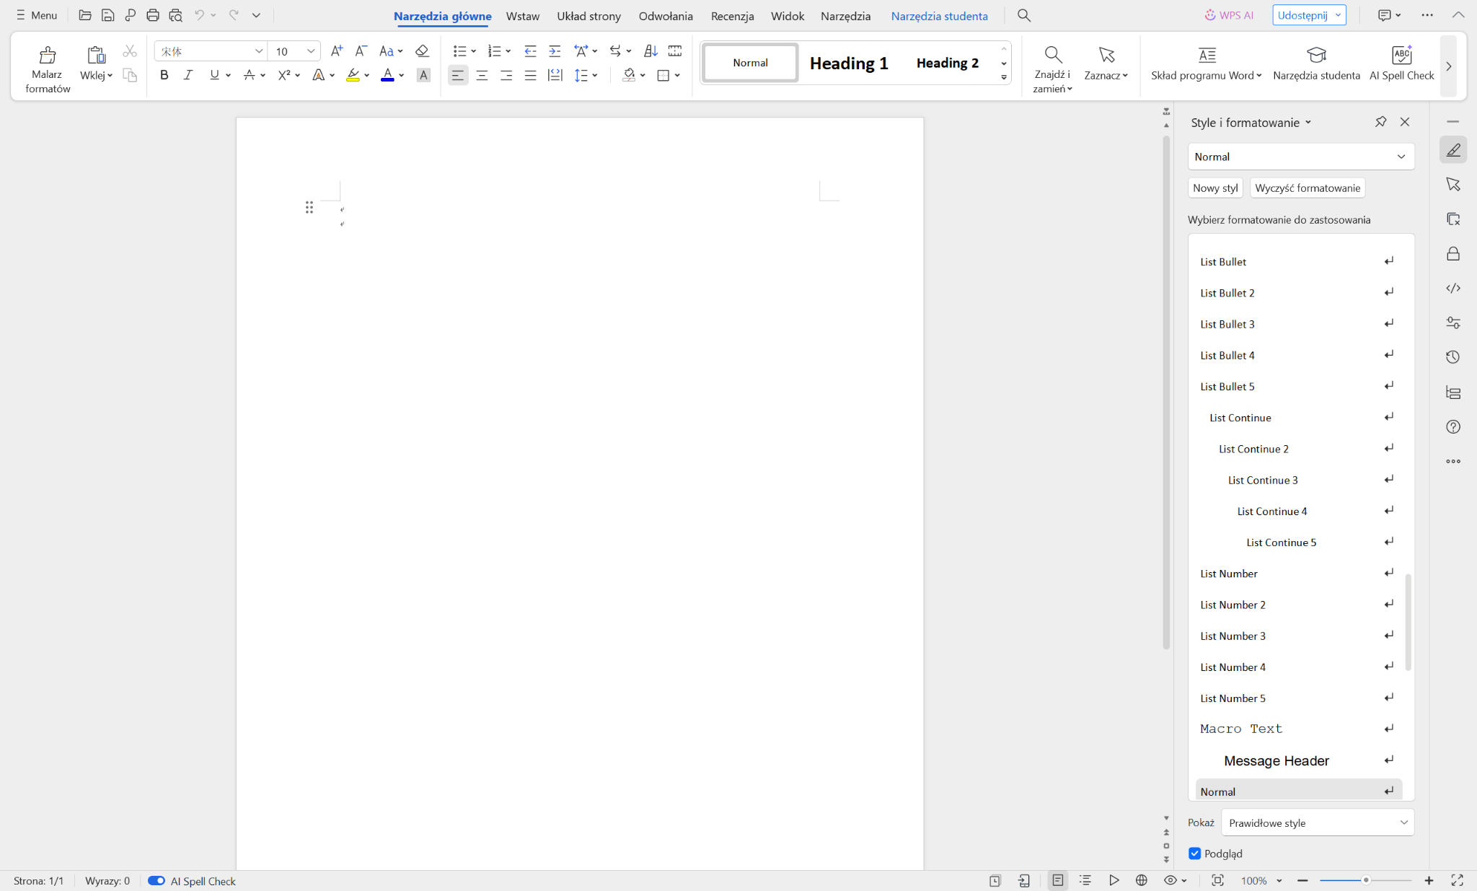This screenshot has height=891, width=1477.
Task: Open the Pokaż Prawidłowe style dropdown
Action: point(1317,822)
